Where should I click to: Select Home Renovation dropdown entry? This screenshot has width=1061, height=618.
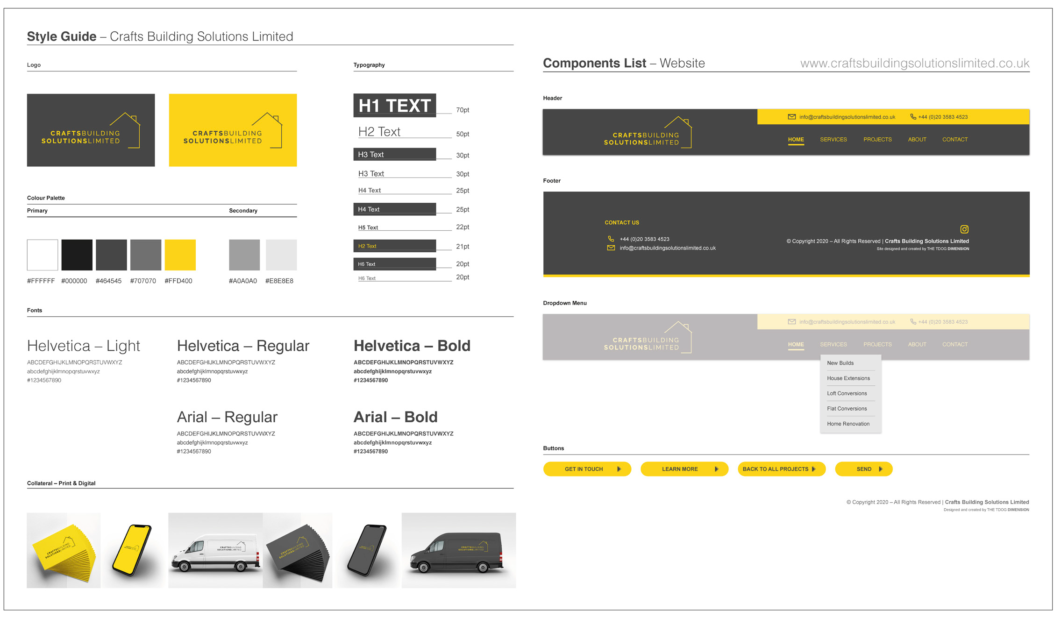click(848, 424)
